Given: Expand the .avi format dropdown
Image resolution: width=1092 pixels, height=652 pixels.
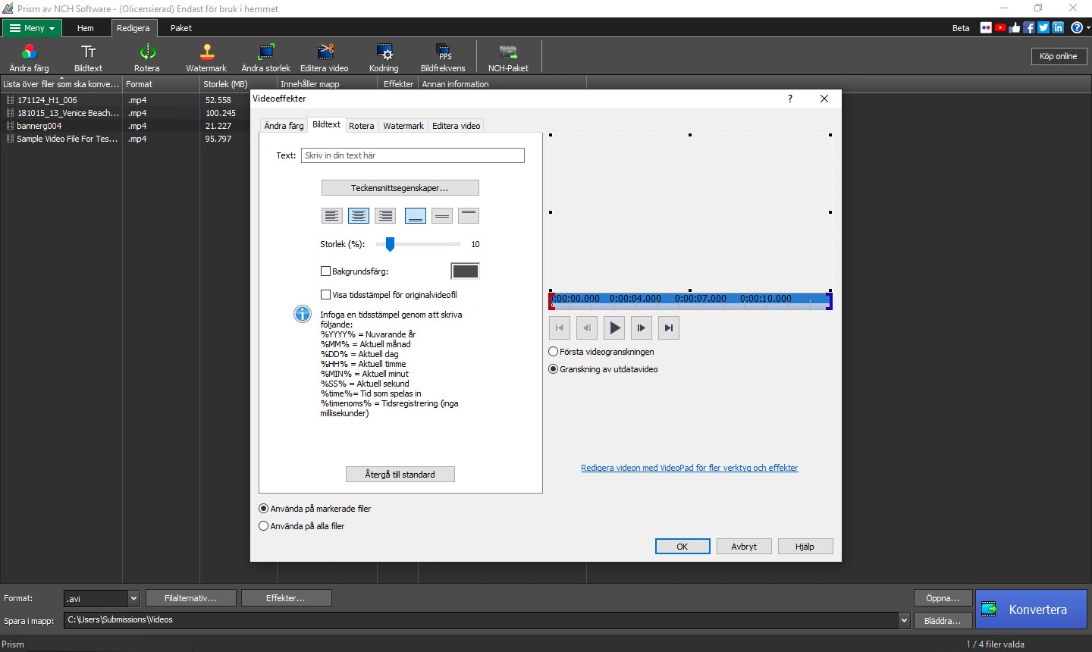Looking at the screenshot, I should (x=133, y=598).
